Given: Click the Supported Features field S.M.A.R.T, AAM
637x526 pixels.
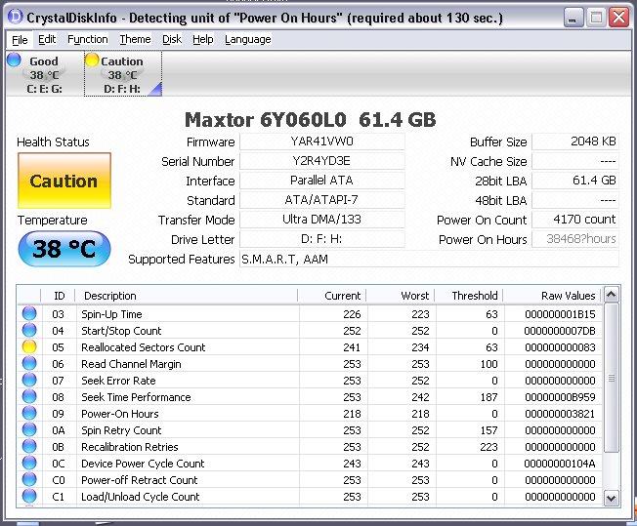Looking at the screenshot, I should [429, 259].
